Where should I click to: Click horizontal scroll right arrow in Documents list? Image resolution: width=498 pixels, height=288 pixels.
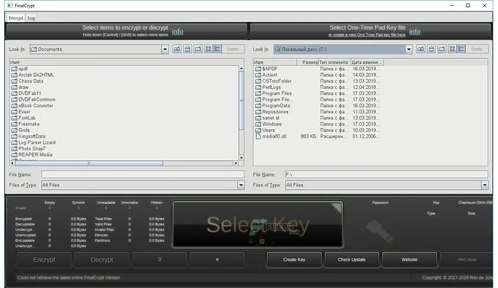click(236, 163)
